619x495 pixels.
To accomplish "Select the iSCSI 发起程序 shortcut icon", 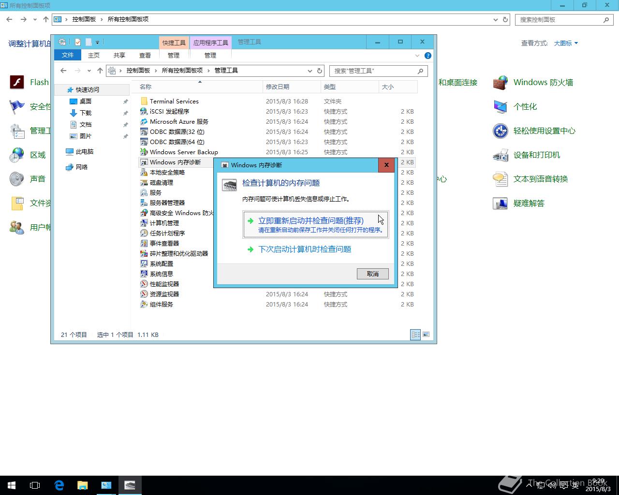I will tap(144, 111).
